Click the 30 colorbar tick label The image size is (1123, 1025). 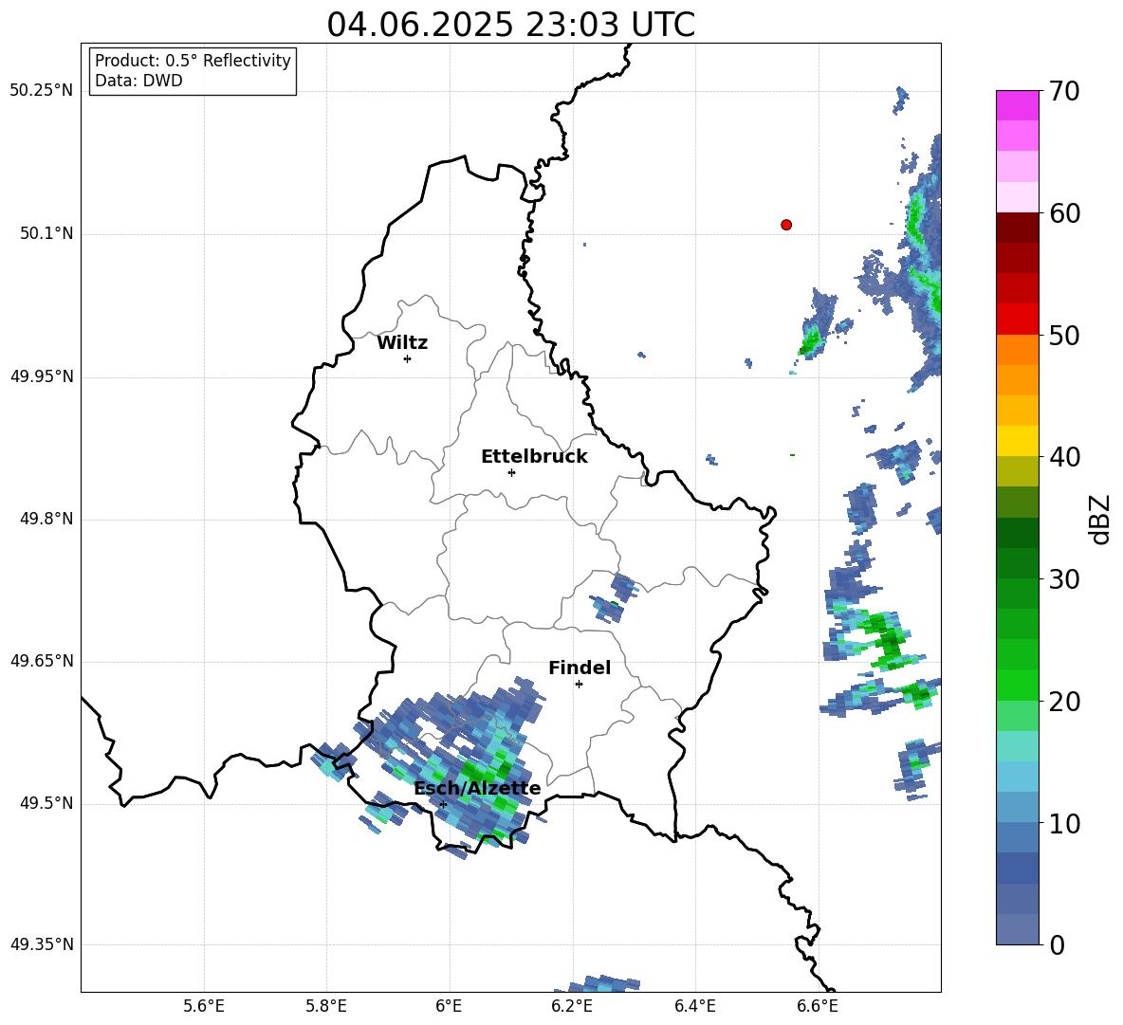point(1064,579)
